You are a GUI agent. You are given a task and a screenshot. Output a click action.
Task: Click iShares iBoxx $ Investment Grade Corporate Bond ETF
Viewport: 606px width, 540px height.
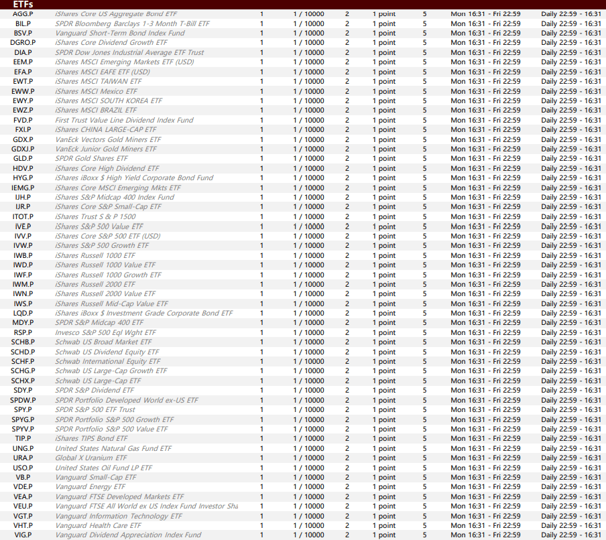[x=143, y=313]
